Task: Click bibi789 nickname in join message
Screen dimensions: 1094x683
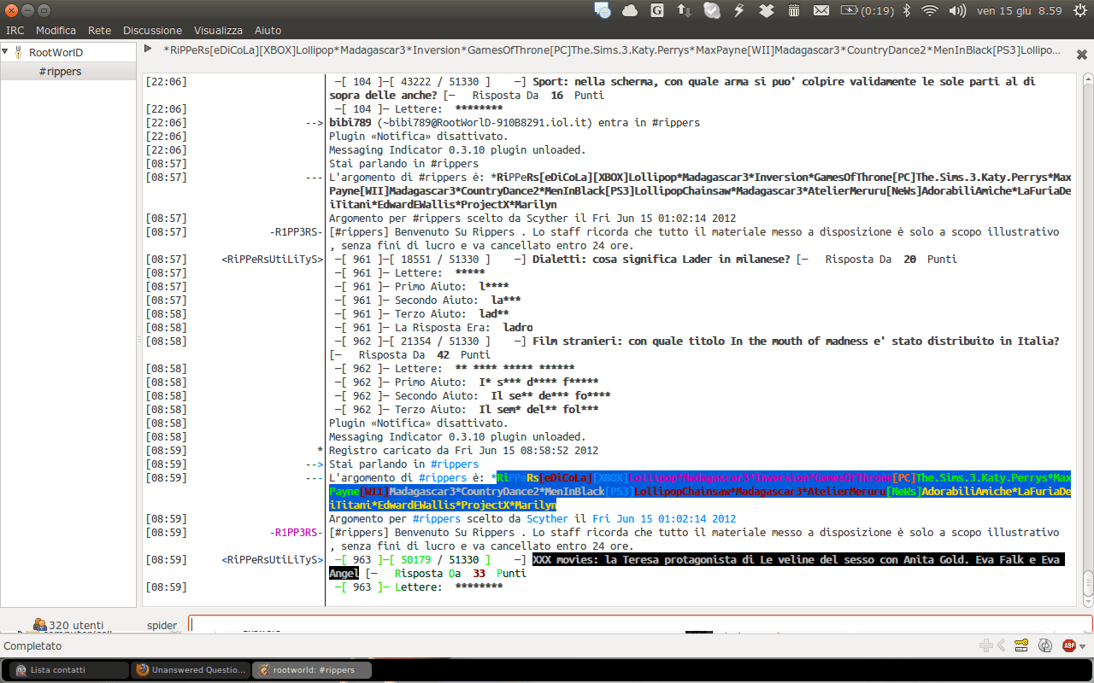Action: [350, 123]
